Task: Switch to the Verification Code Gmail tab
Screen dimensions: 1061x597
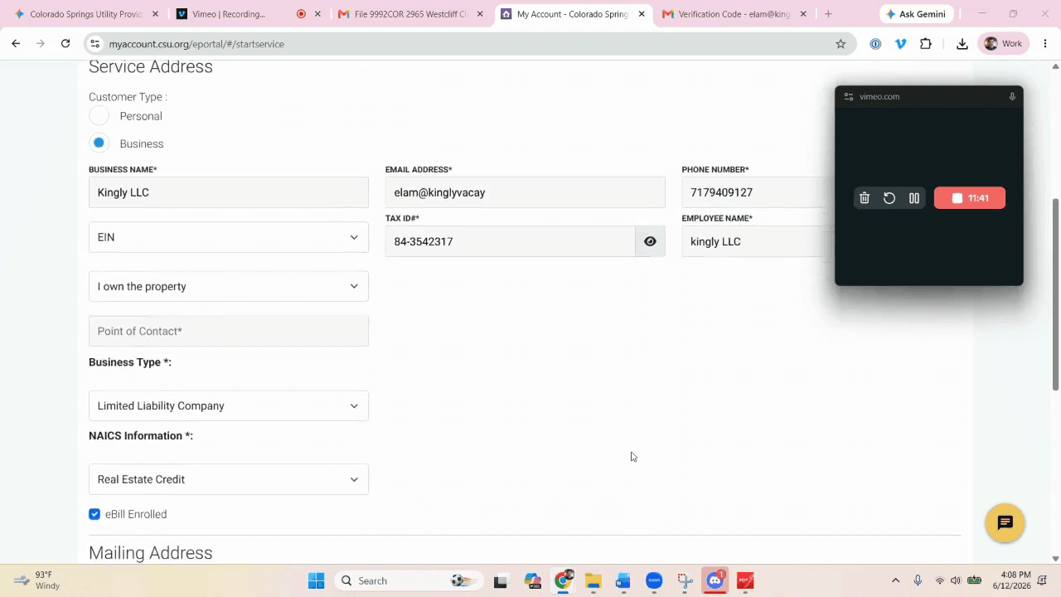Action: click(733, 14)
